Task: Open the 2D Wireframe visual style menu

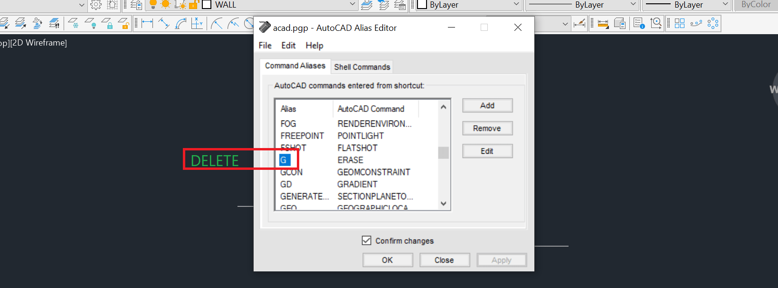Action: [38, 43]
